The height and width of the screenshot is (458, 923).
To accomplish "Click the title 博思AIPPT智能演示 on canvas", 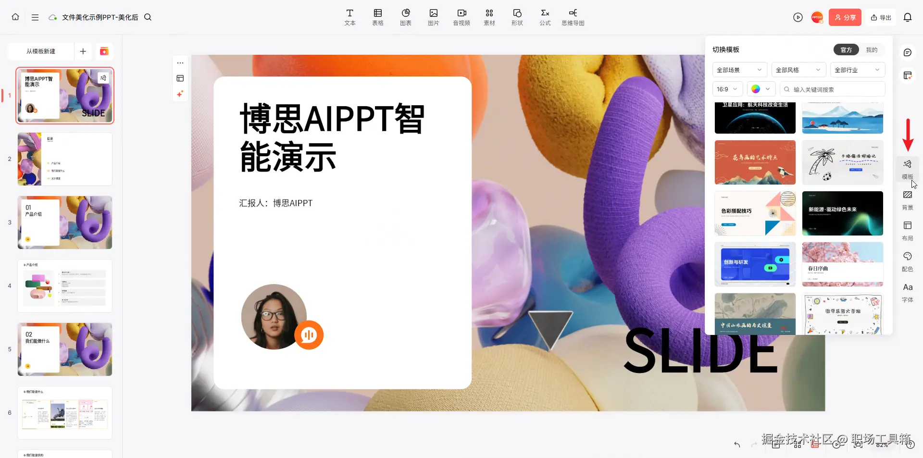I will [332, 138].
